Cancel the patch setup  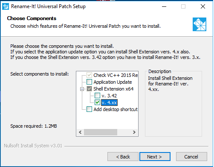coord(191,157)
